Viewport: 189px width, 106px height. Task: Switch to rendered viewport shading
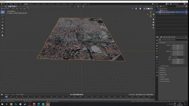point(152,9)
